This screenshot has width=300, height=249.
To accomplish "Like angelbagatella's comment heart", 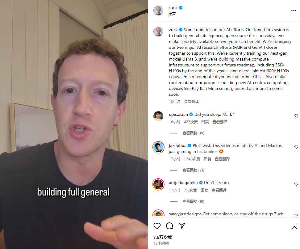I will (x=296, y=184).
